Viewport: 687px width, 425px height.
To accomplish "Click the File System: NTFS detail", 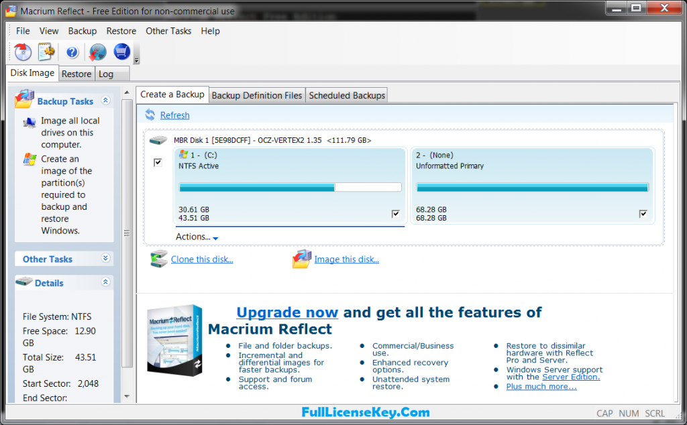I will click(x=57, y=316).
